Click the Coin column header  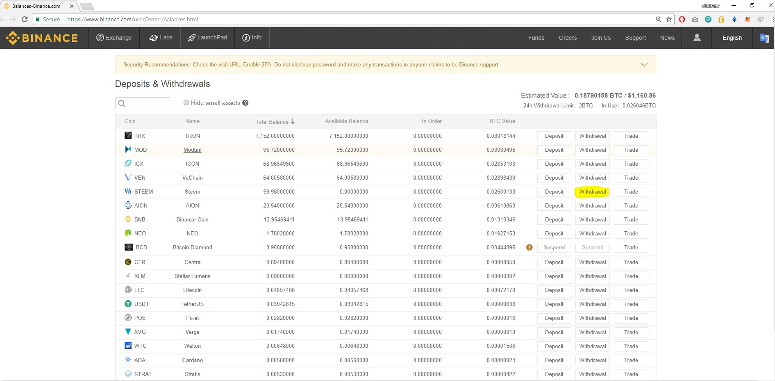(130, 121)
